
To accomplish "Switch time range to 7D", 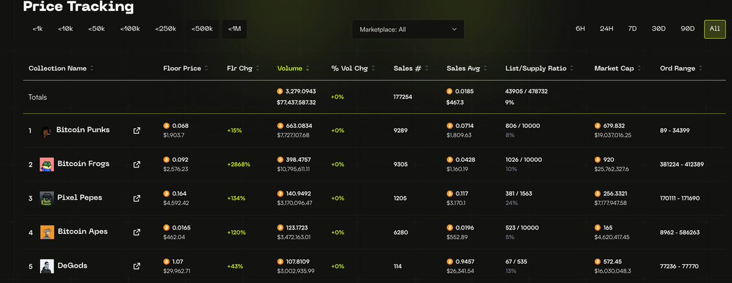I will pyautogui.click(x=633, y=29).
